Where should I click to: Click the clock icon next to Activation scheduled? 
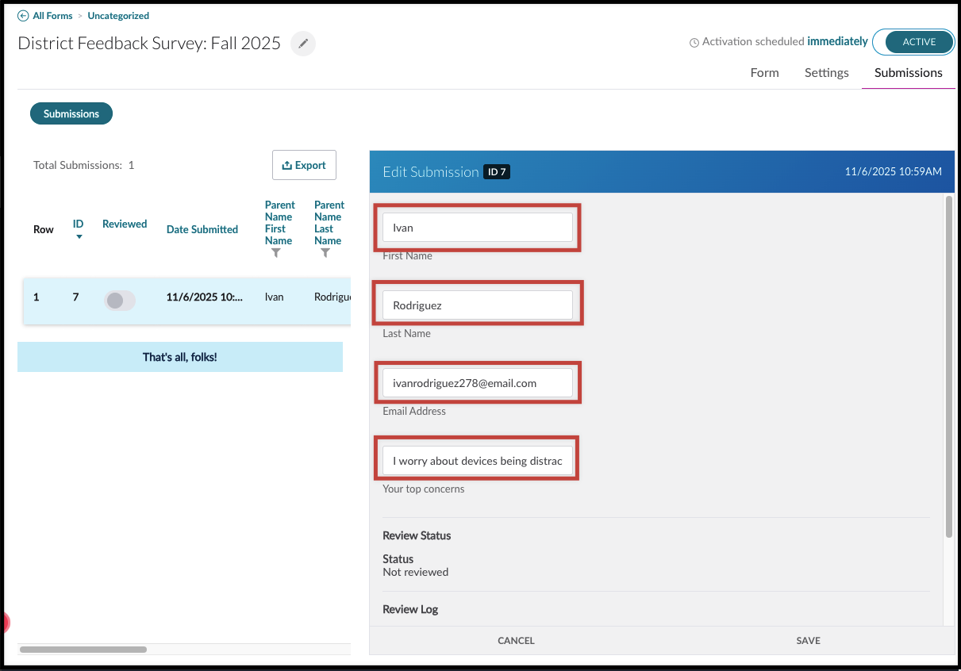[x=694, y=43]
